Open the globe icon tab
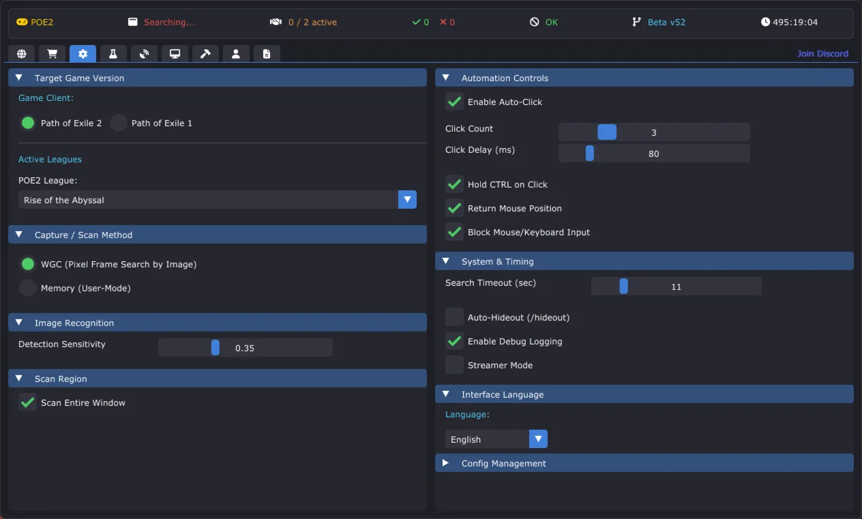This screenshot has height=519, width=862. pos(22,54)
